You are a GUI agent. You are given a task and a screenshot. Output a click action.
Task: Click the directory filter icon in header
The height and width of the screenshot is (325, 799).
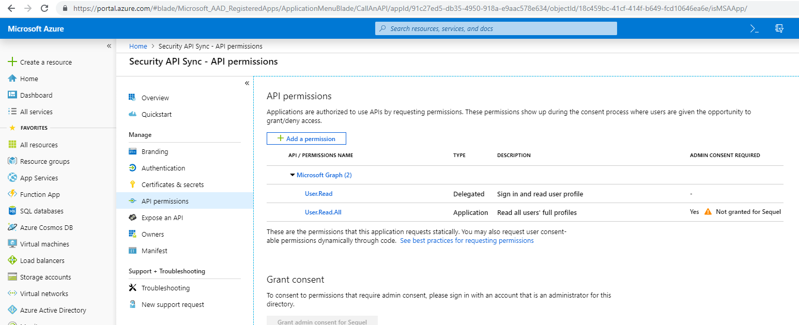779,29
